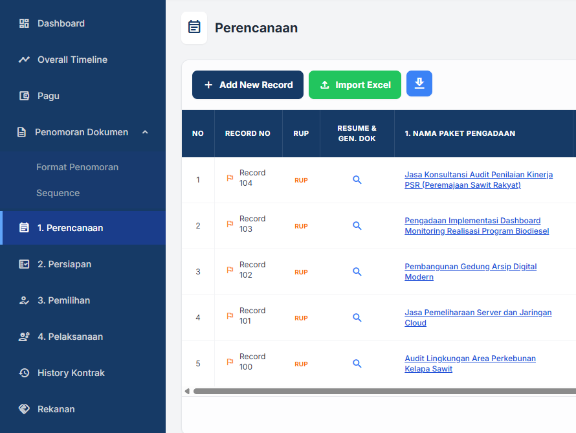Click the Overall Timeline chart icon

[x=24, y=60]
